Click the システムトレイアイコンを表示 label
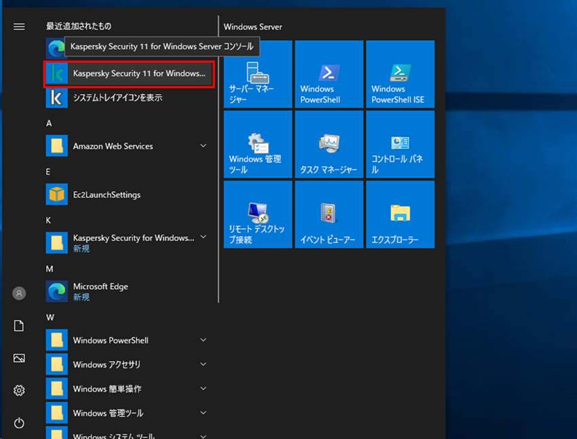Viewport: 577px width, 439px height. click(117, 98)
